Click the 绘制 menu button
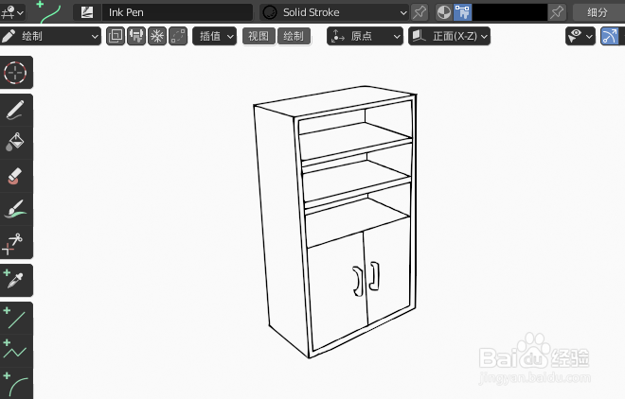Screen dimensions: 625x399 294,36
